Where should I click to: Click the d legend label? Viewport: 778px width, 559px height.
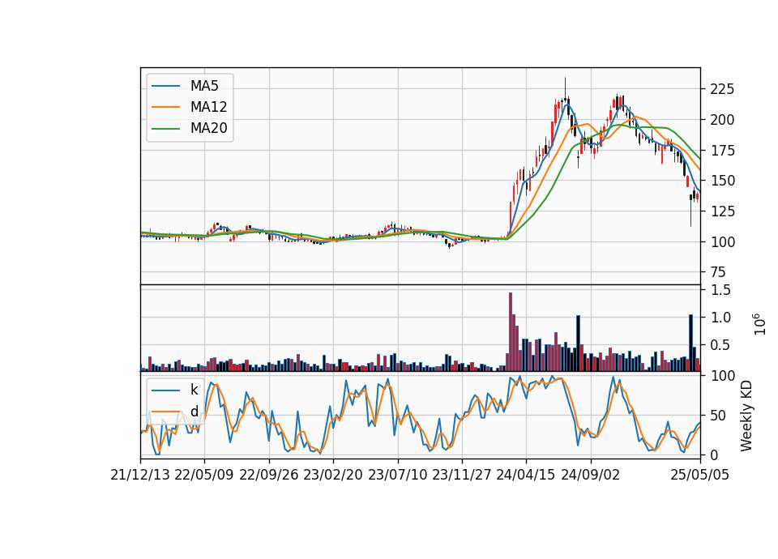pyautogui.click(x=194, y=412)
